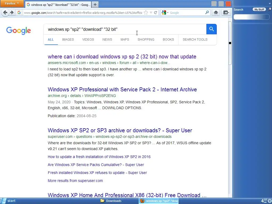272x204 pixels.
Task: Open the orange Firefox menu button
Action: click(x=12, y=3)
